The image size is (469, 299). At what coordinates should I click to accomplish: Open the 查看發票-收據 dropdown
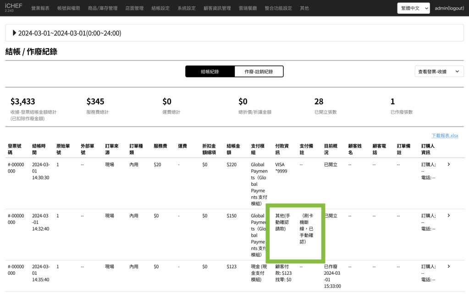438,72
